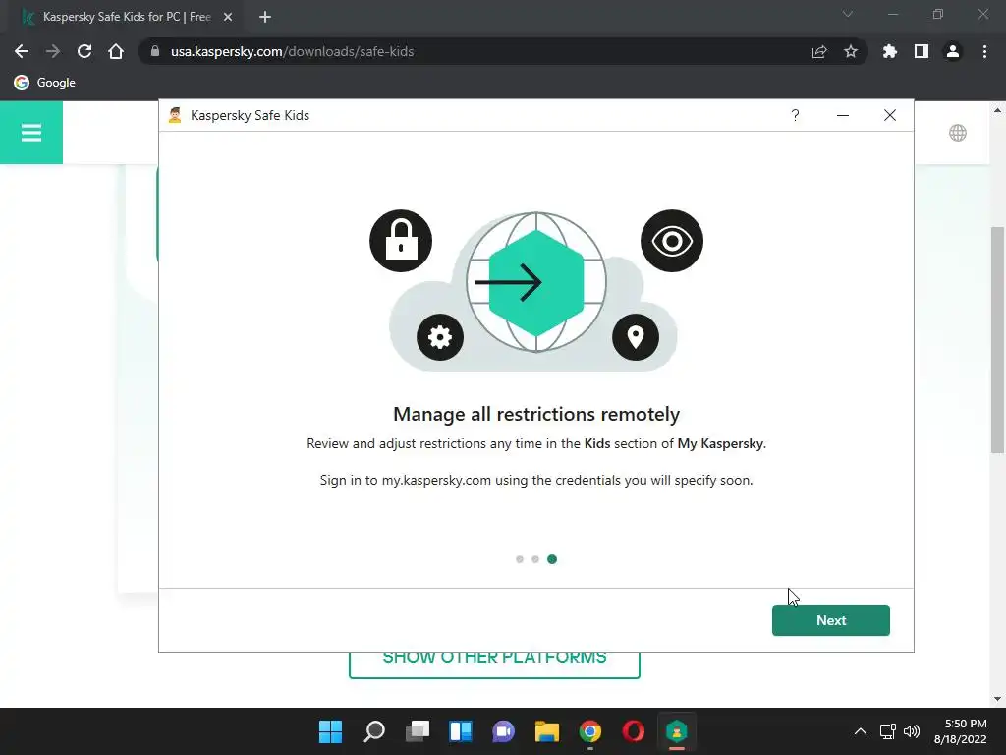The height and width of the screenshot is (755, 1006).
Task: Open Chrome home page button
Action: [x=116, y=51]
